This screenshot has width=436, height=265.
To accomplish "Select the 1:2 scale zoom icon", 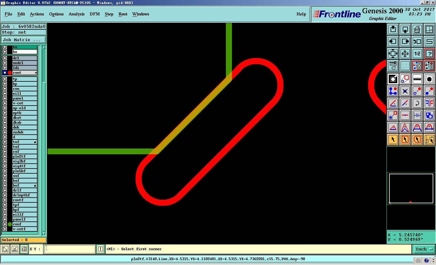I will (417, 54).
